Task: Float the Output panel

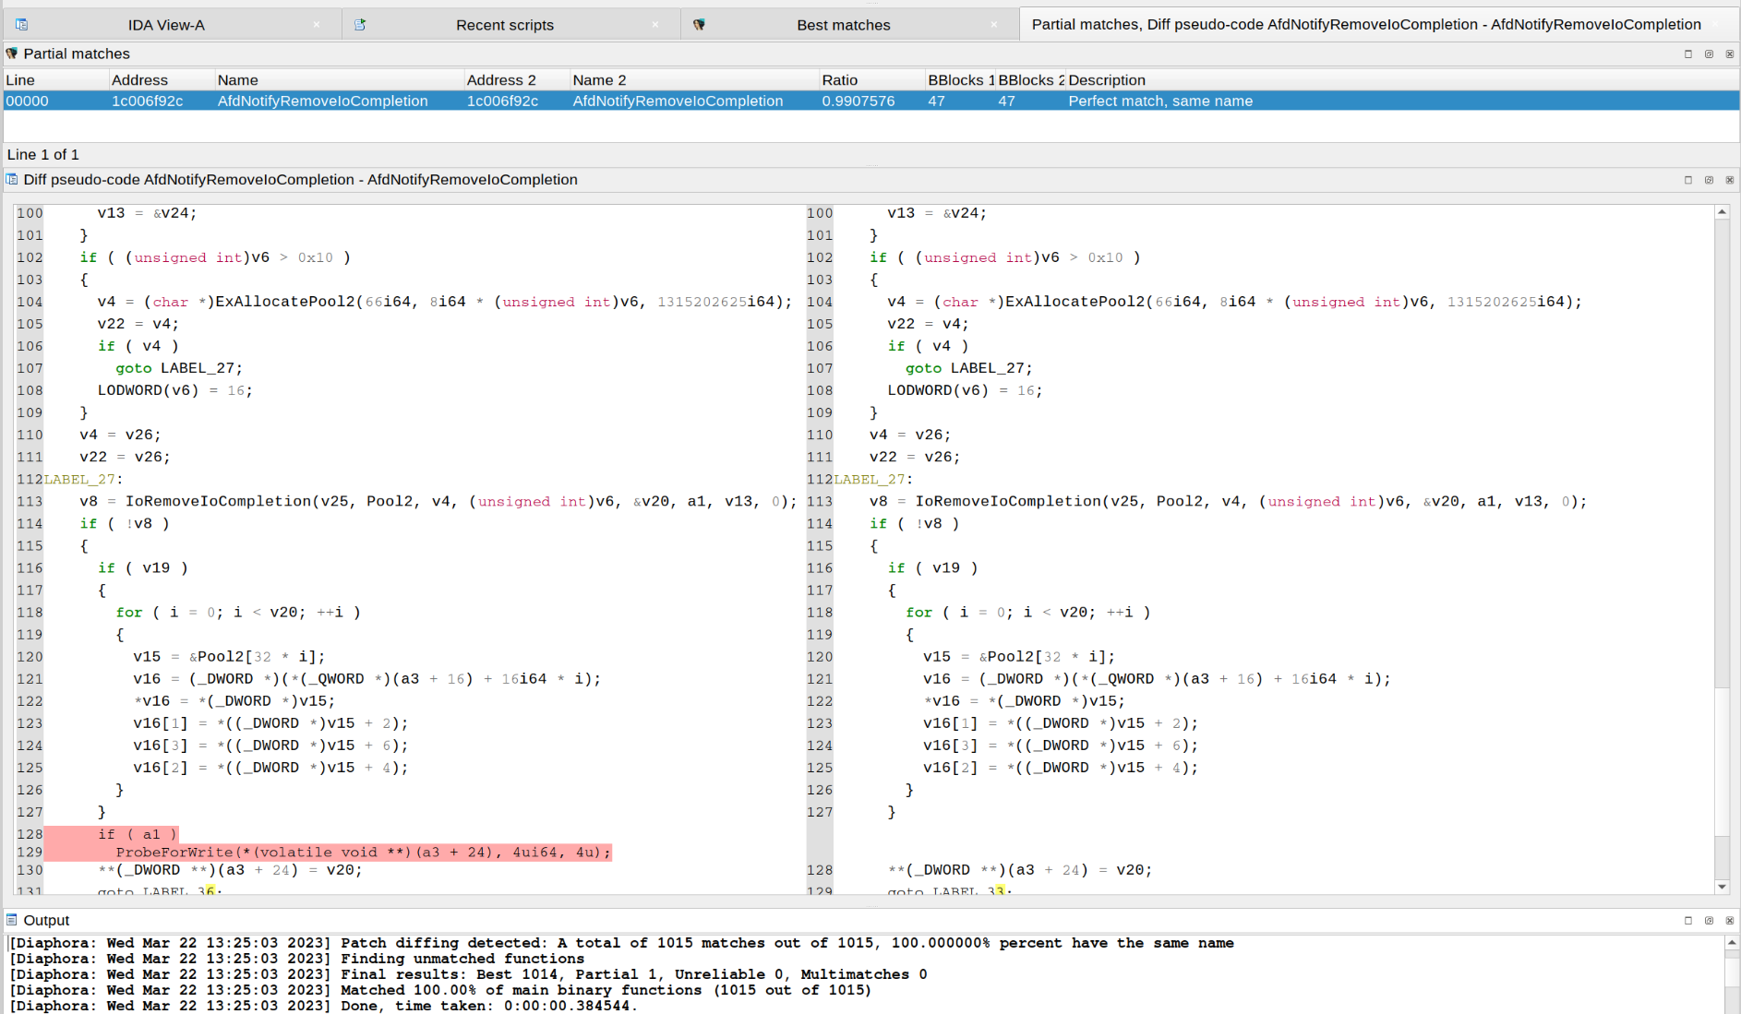Action: (x=1709, y=921)
